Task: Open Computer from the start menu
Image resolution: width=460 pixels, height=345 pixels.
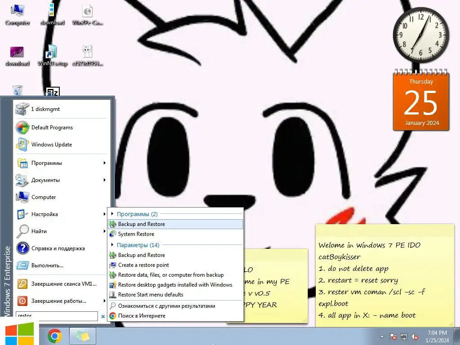Action: pyautogui.click(x=61, y=197)
